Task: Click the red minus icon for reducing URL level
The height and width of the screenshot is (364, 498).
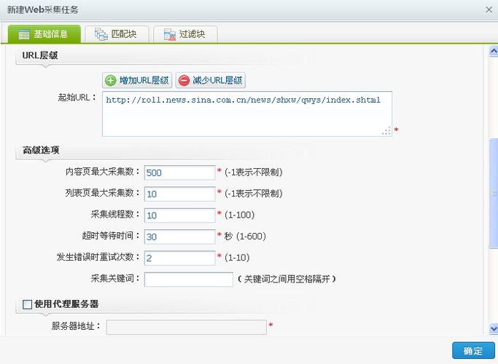Action: click(x=184, y=81)
